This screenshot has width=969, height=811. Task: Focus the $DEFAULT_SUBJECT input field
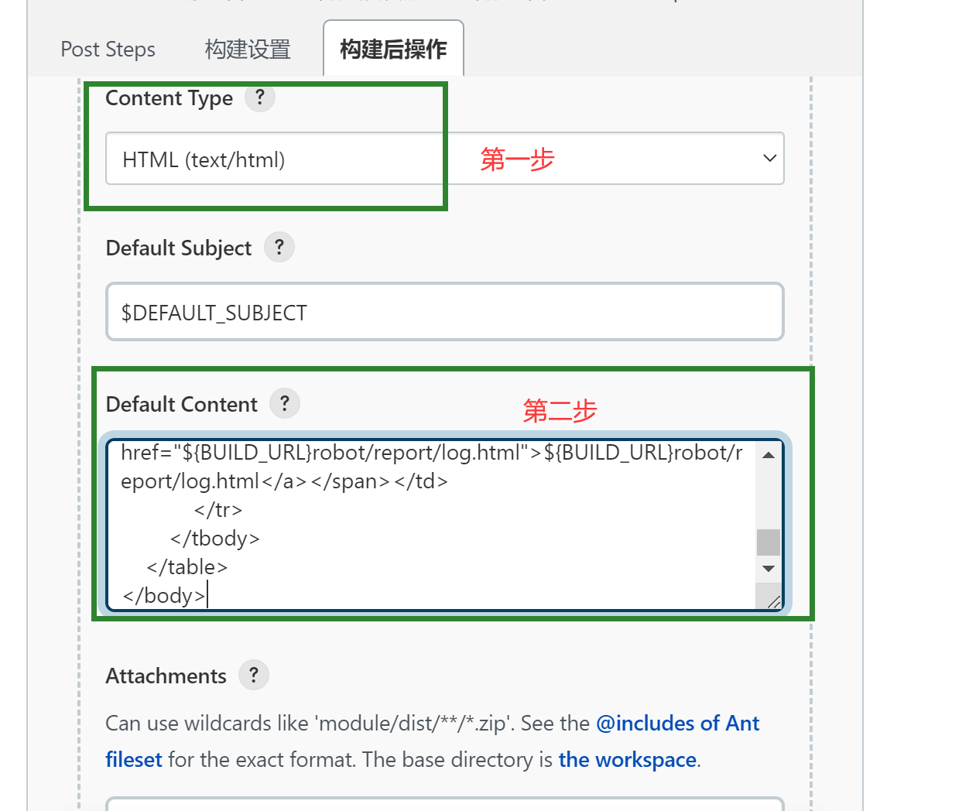point(444,312)
